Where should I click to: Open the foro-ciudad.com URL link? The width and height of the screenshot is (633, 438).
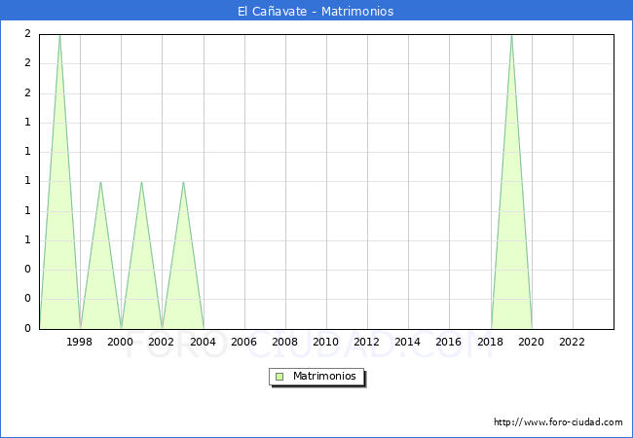tap(558, 421)
